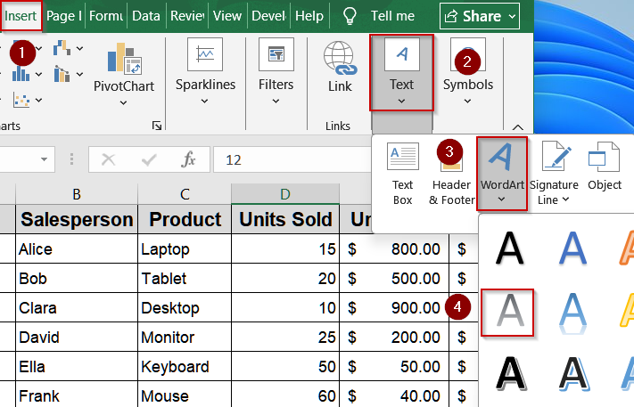Open the Charts dialog launcher
The image size is (634, 407).
[157, 126]
